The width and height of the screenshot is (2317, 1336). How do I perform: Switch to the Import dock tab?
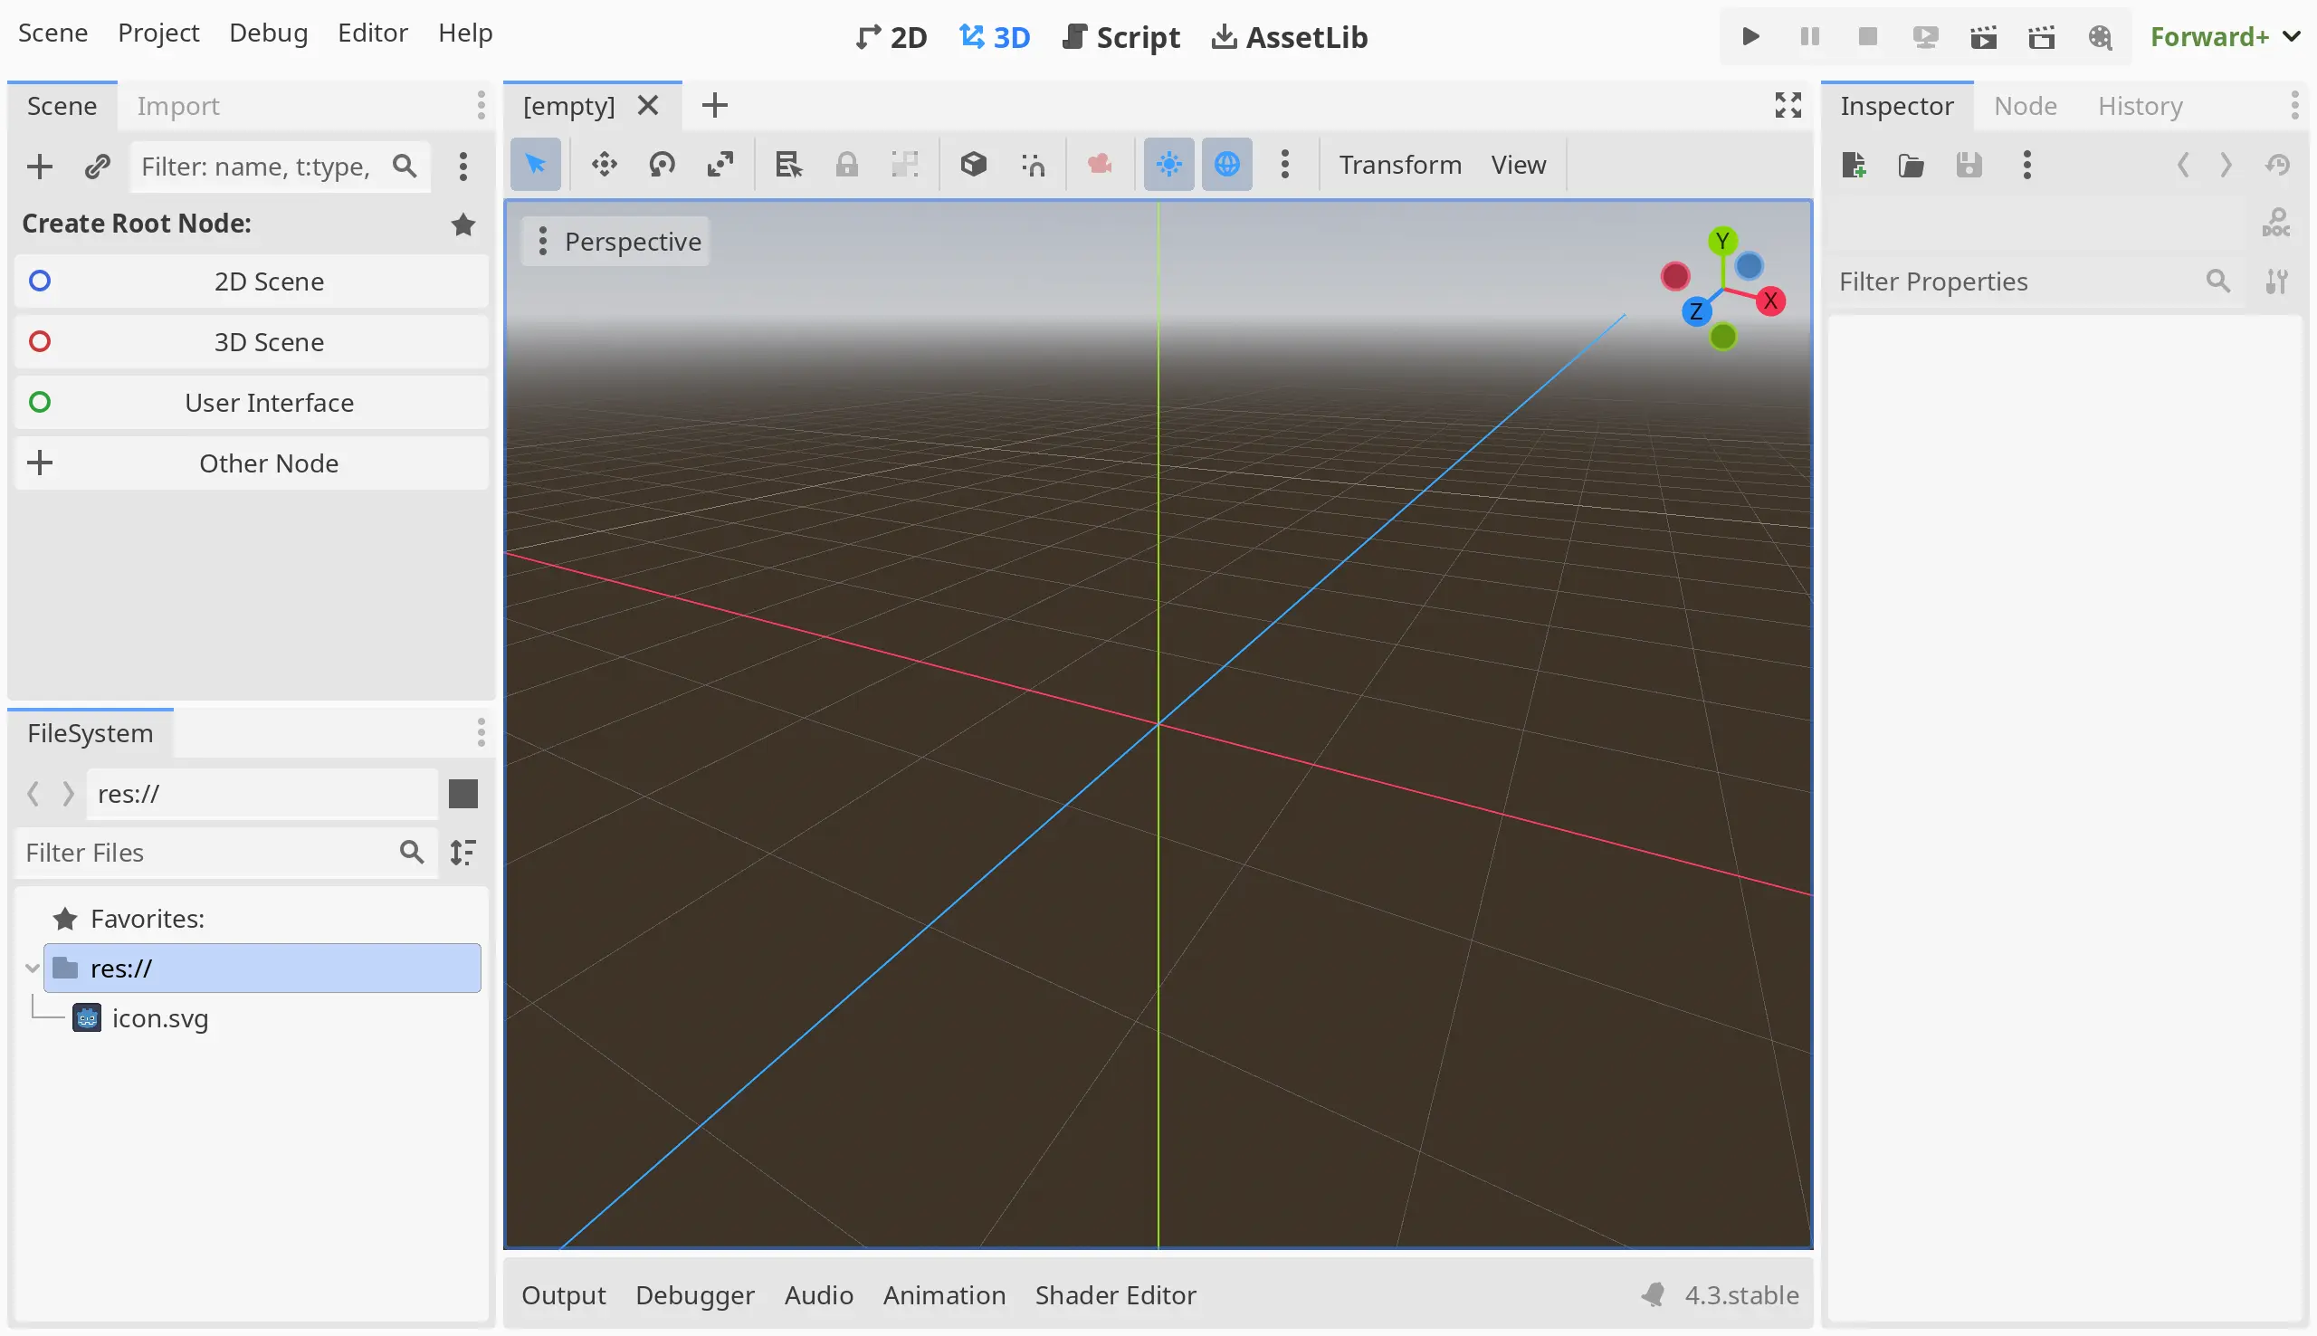(x=178, y=107)
